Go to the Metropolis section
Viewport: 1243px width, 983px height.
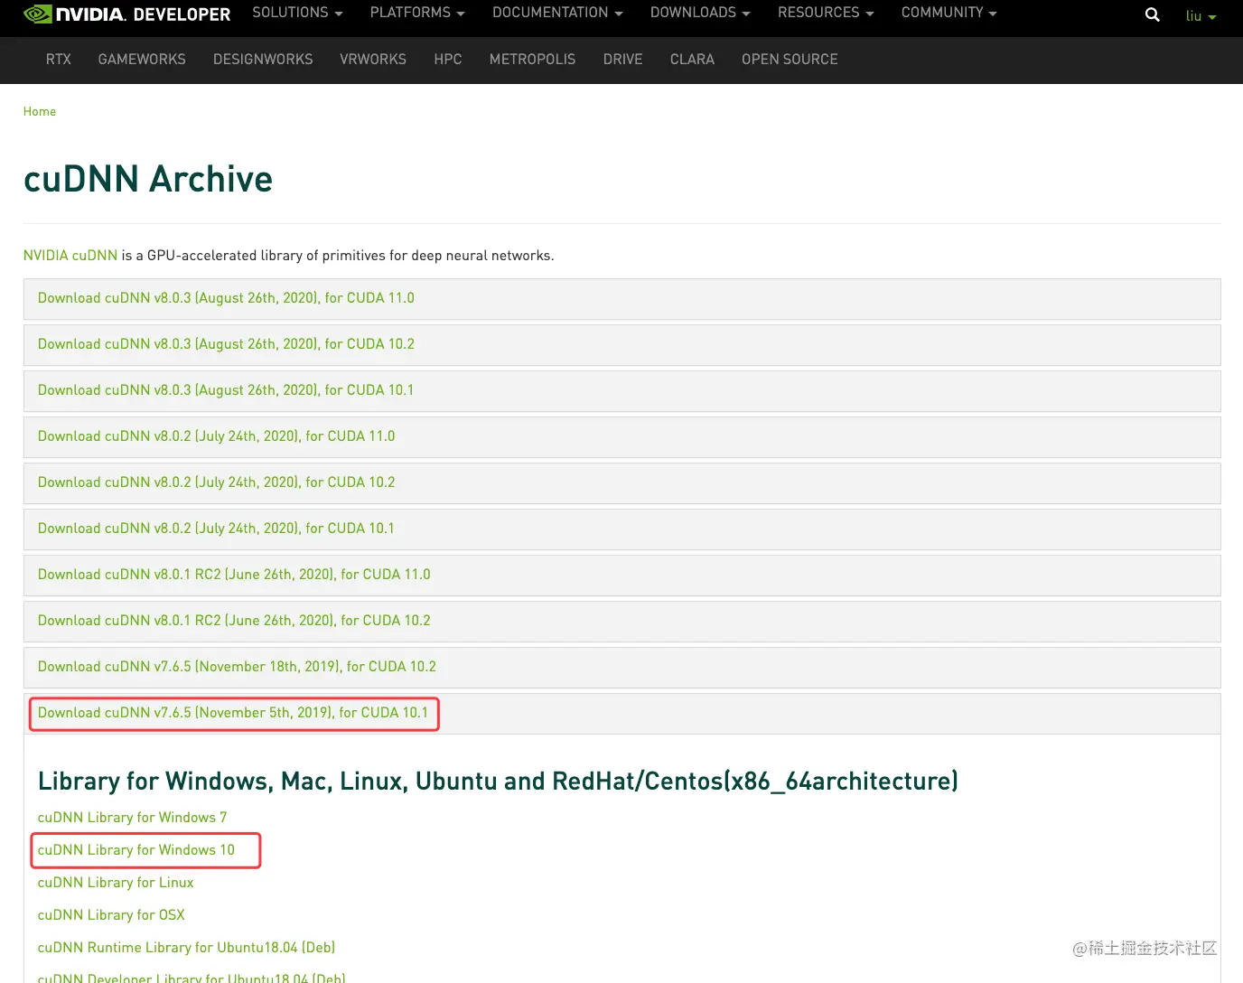(x=532, y=60)
